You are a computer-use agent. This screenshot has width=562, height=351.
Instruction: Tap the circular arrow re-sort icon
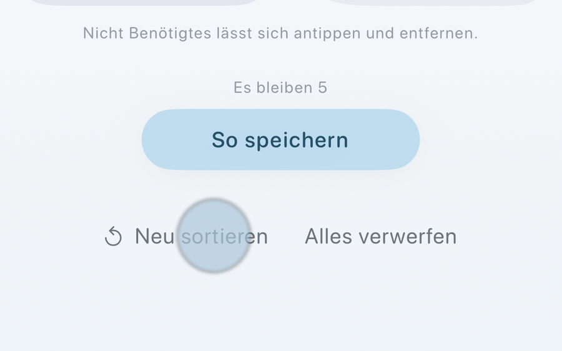tap(113, 236)
